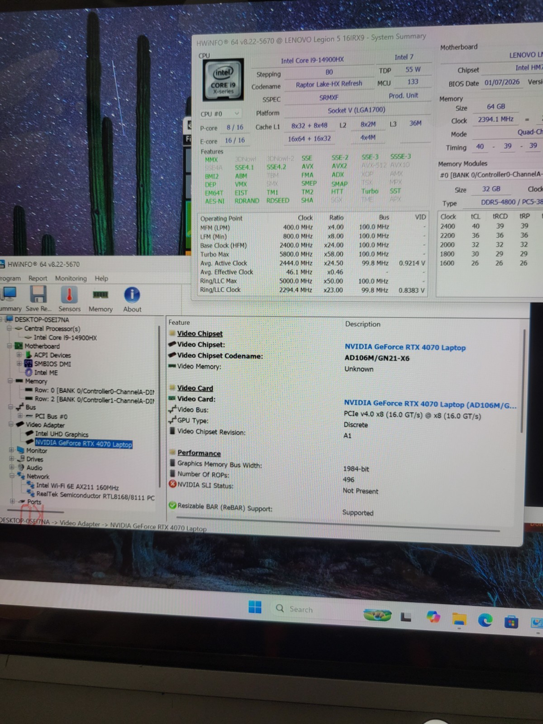This screenshot has height=724, width=543.
Task: Expand the PCI Bus #0 node
Action: click(x=20, y=416)
